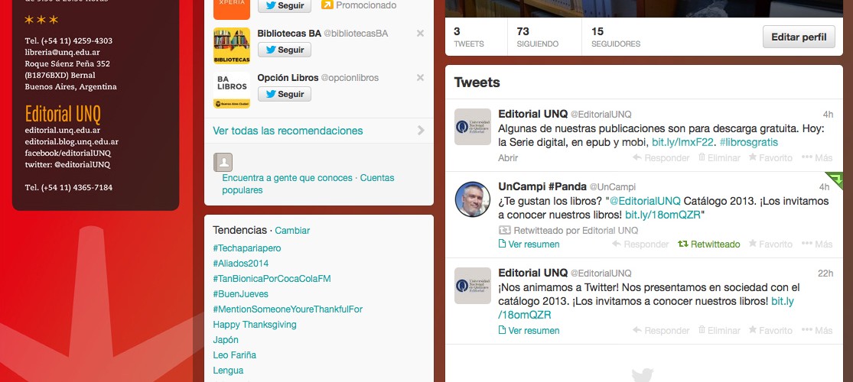View the 15 Seguidores list
Image resolution: width=853 pixels, height=382 pixels.
[615, 37]
